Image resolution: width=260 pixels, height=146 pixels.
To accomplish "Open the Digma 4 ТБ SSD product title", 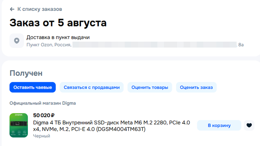I will [111, 126].
